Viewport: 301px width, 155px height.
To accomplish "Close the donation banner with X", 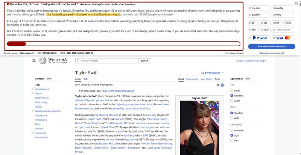I will tap(296, 3).
